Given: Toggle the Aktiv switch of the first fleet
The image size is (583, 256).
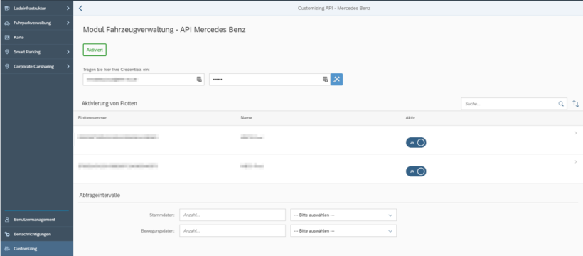Looking at the screenshot, I should coord(416,142).
